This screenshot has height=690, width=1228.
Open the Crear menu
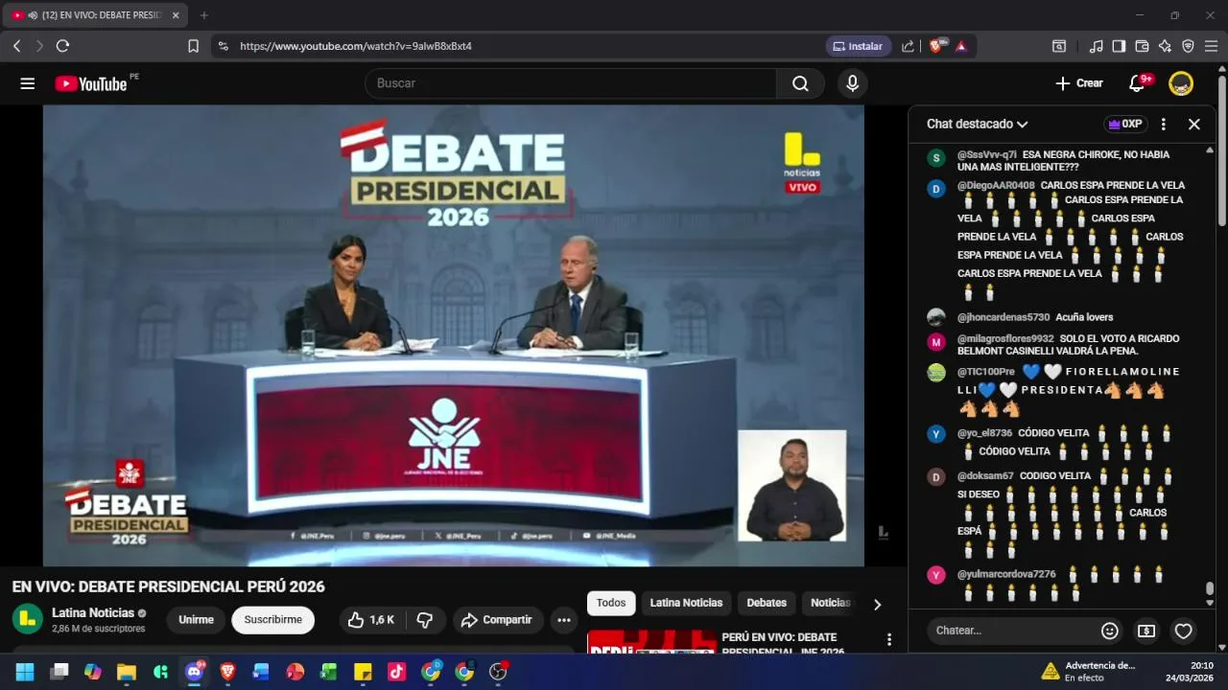1079,83
